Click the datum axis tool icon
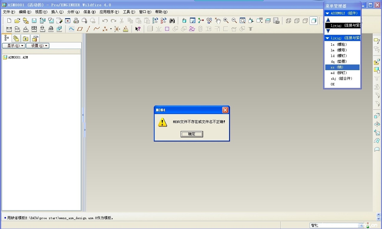 click(x=88, y=29)
